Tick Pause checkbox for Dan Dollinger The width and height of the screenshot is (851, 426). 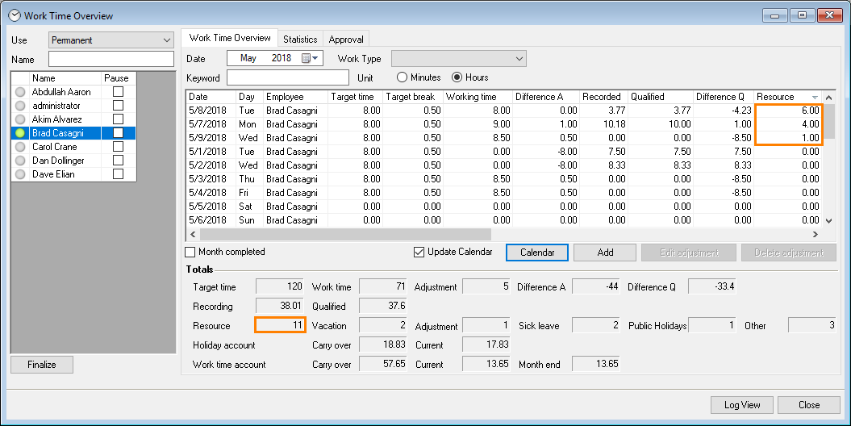click(x=119, y=161)
